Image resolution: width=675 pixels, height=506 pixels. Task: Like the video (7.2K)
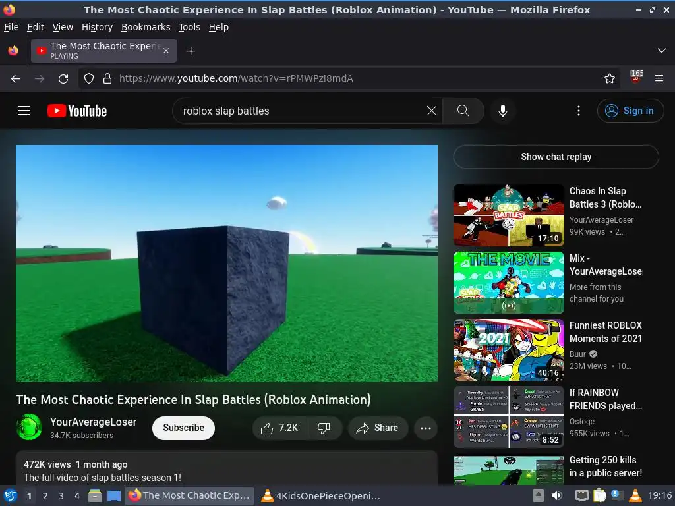click(x=279, y=428)
